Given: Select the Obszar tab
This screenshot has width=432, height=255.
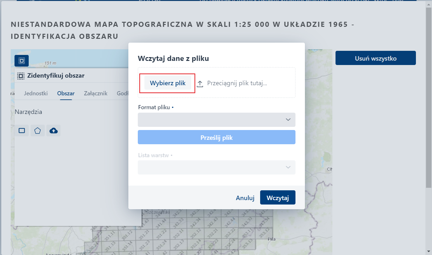Looking at the screenshot, I should 66,93.
